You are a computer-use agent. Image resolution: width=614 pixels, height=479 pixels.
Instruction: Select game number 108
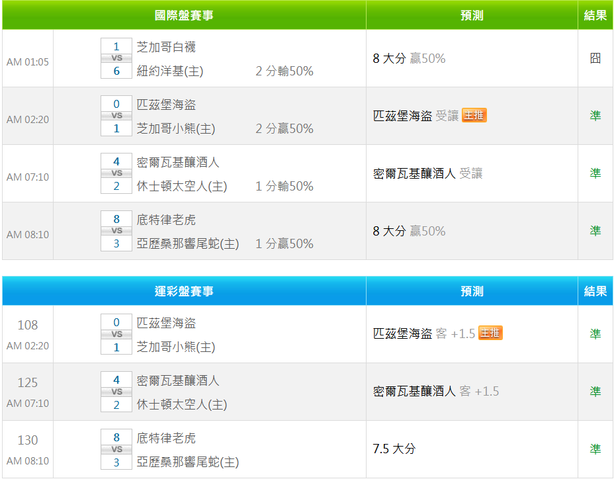pyautogui.click(x=28, y=325)
